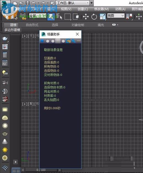
Task: Step timeline forward with the > arrow
Action: 59,170
